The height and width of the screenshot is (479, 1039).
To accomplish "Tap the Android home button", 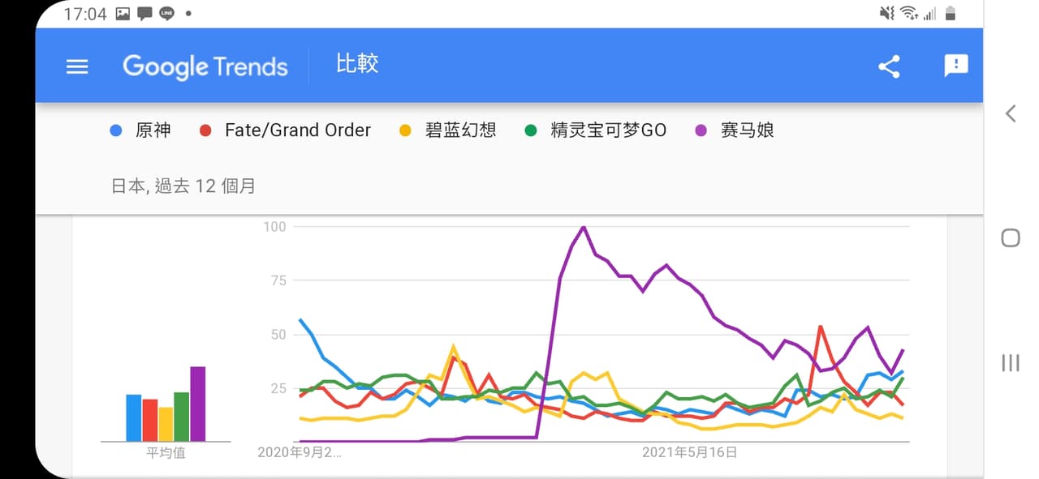I will (x=1011, y=237).
